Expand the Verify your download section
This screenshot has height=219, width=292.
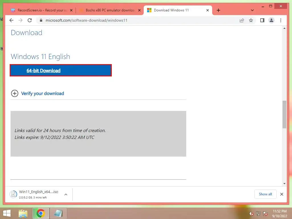[x=15, y=93]
